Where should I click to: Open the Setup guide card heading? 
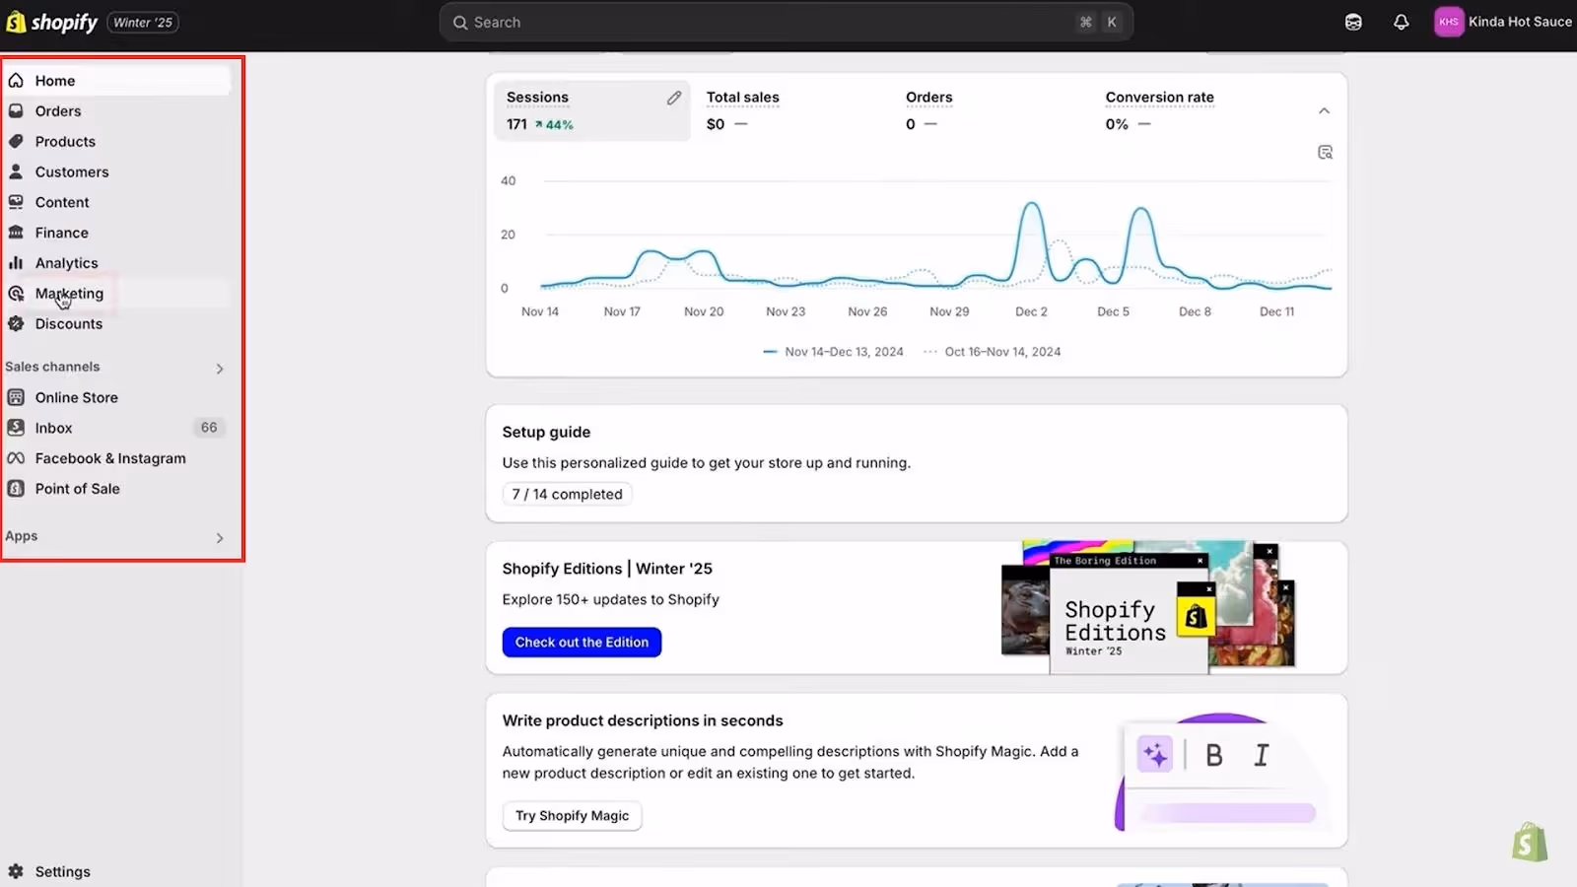coord(546,432)
